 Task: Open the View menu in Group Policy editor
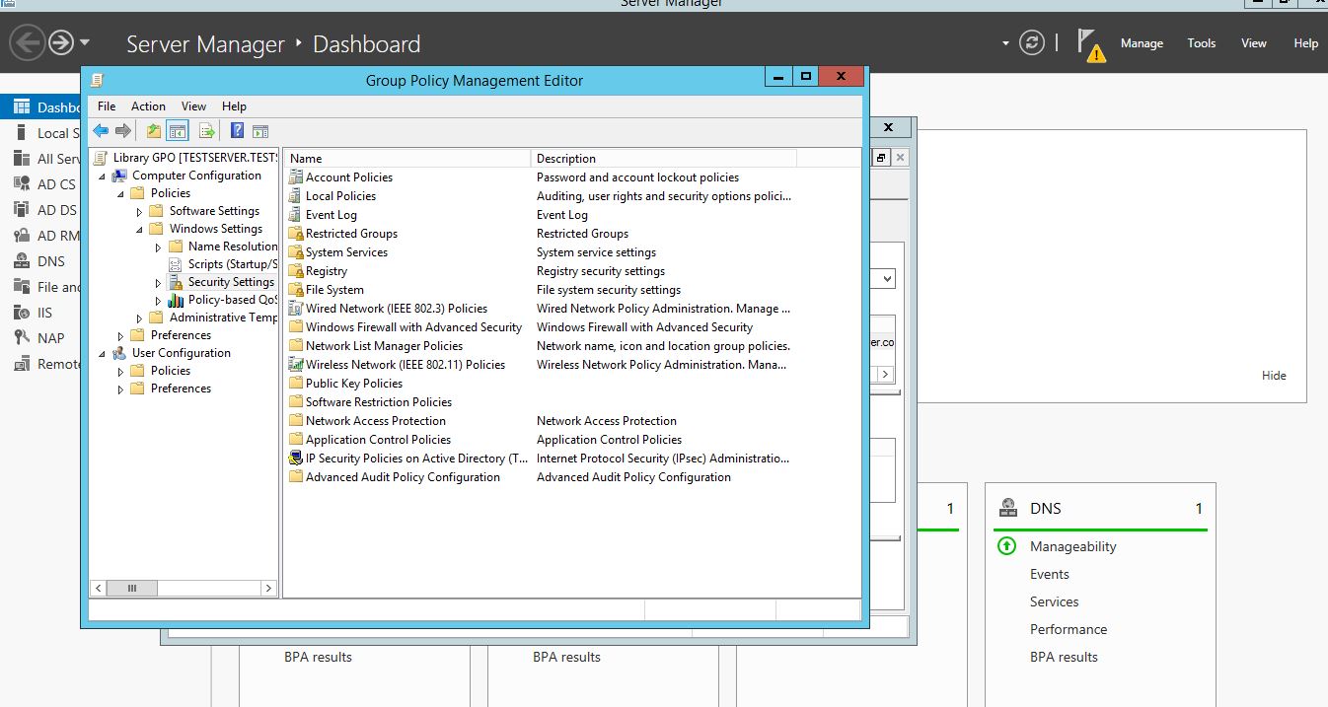click(194, 106)
